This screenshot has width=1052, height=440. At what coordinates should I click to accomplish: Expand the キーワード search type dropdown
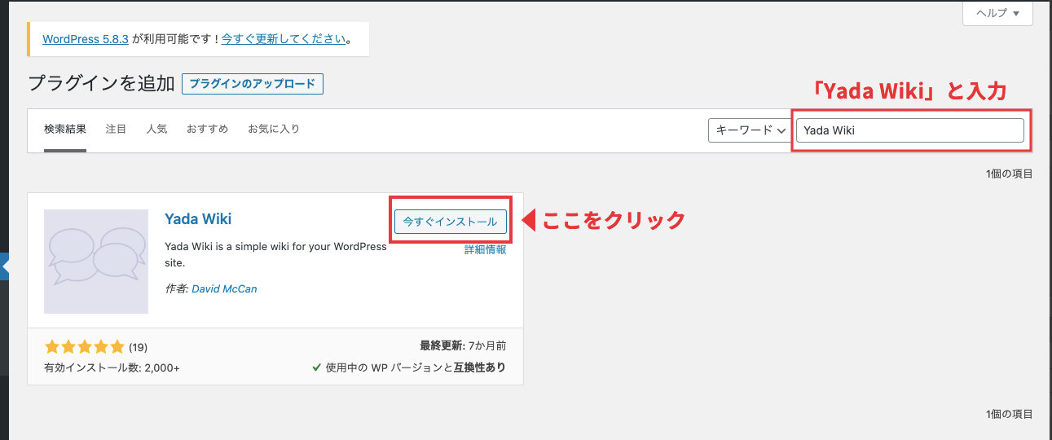tap(750, 130)
